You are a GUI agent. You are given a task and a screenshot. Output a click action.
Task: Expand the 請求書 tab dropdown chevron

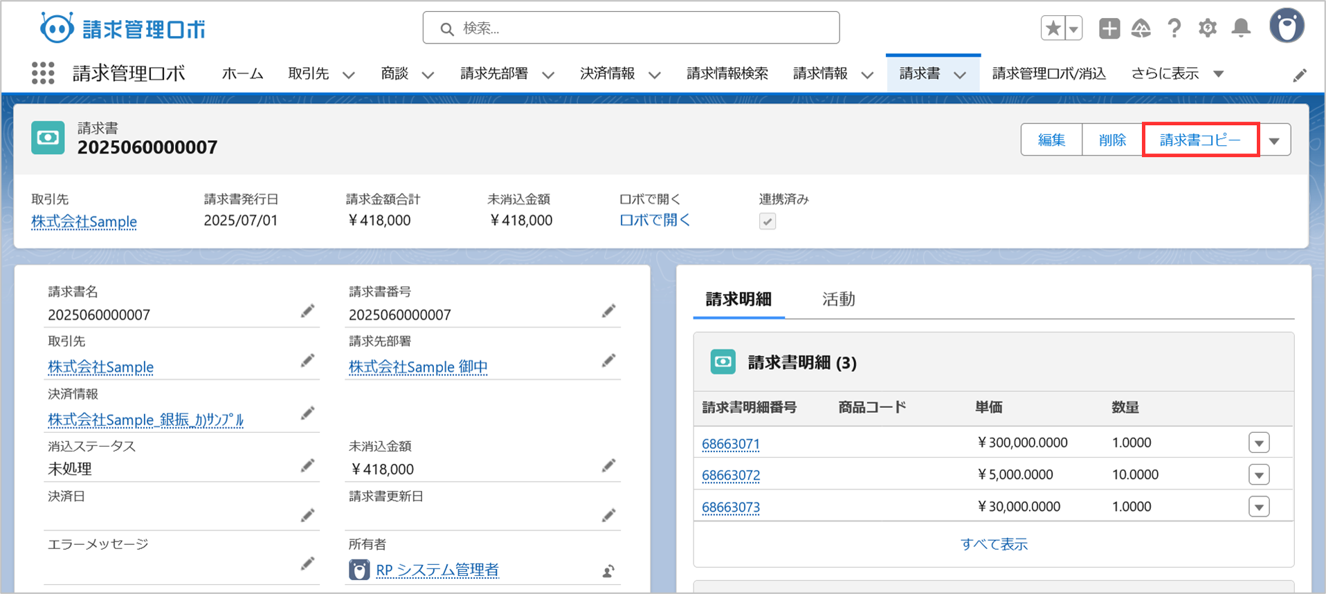click(960, 75)
